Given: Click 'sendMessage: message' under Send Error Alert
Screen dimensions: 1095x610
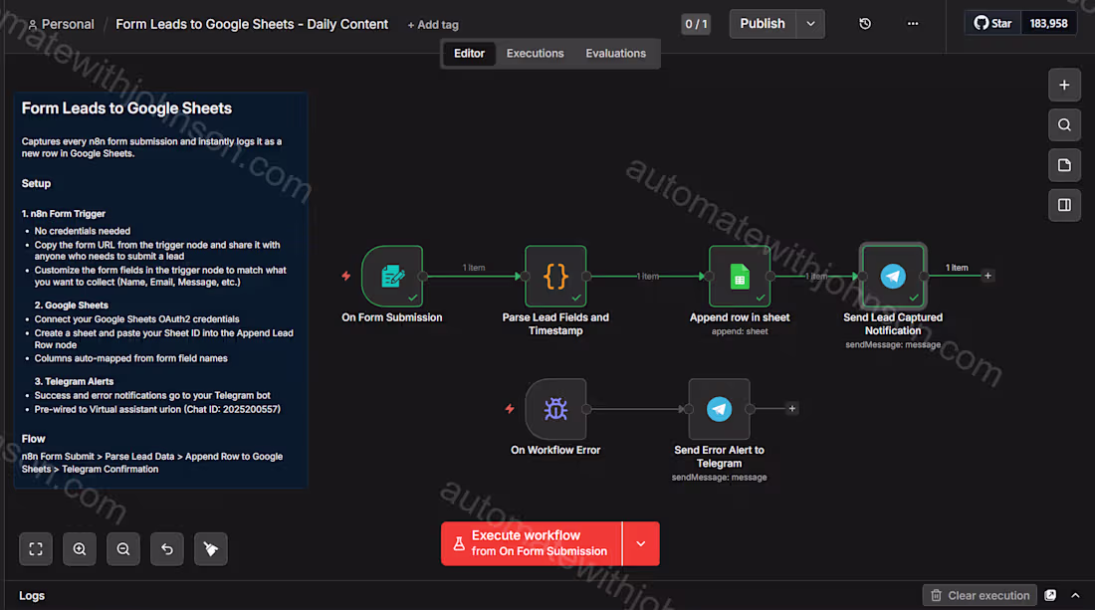Looking at the screenshot, I should point(719,478).
